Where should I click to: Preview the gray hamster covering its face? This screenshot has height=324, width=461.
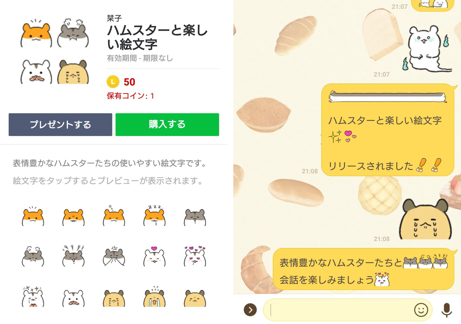[x=114, y=256]
